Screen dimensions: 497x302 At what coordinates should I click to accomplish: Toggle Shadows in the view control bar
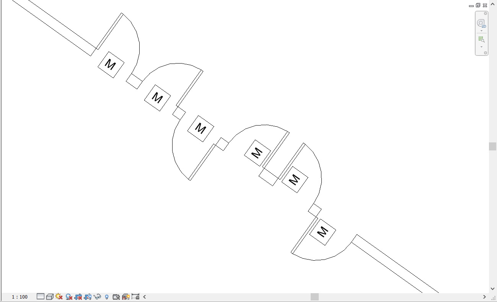point(69,297)
